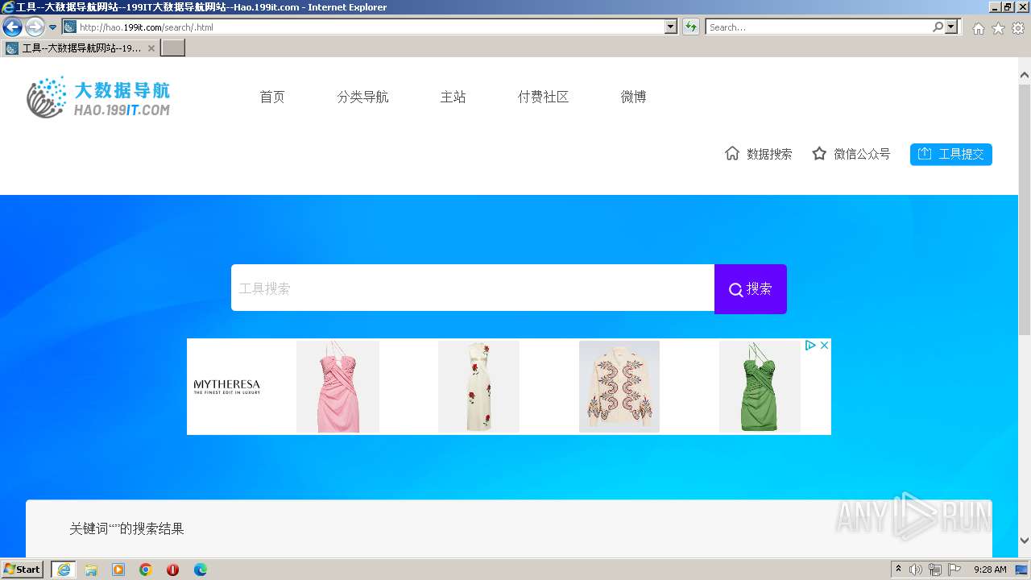Close the 工具--大数据导航网站 tab
The width and height of the screenshot is (1031, 580).
[151, 48]
